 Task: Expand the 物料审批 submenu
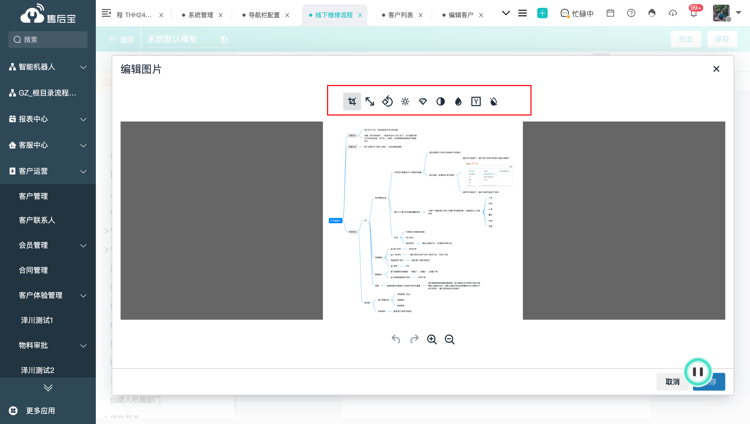48,346
